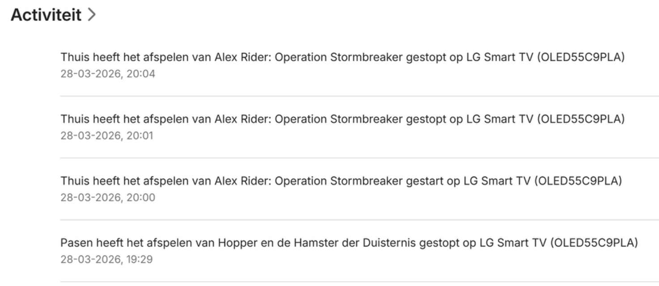Viewport: 659px width, 286px height.
Task: Expand the chevron next to Activiteit
Action: pos(91,16)
